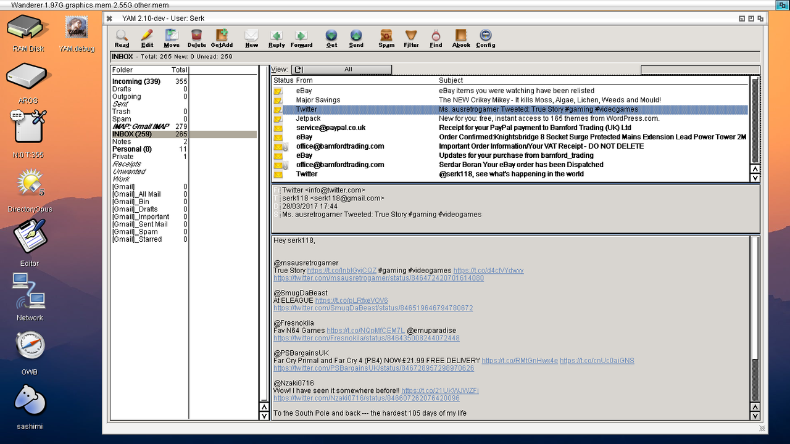Open the SmugDaBeast status tweet link
790x444 pixels.
pos(373,308)
